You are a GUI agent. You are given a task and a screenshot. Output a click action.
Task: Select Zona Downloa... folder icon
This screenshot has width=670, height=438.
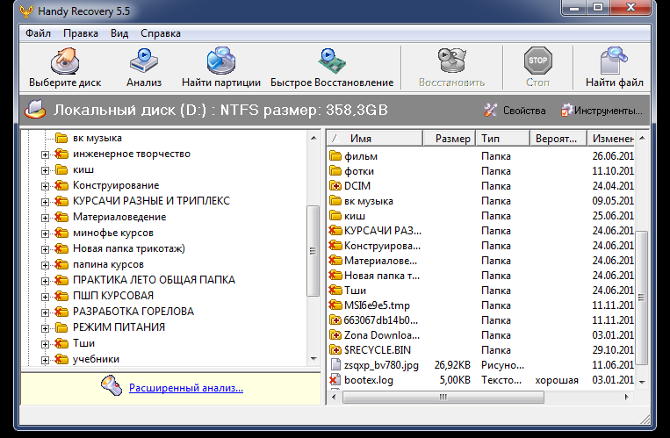click(x=335, y=335)
